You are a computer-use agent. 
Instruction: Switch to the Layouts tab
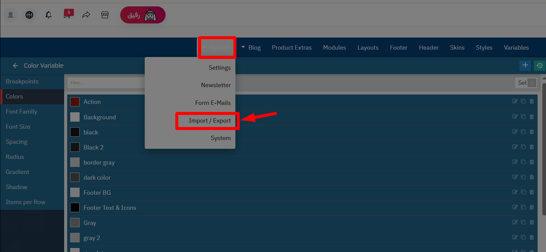coord(368,48)
